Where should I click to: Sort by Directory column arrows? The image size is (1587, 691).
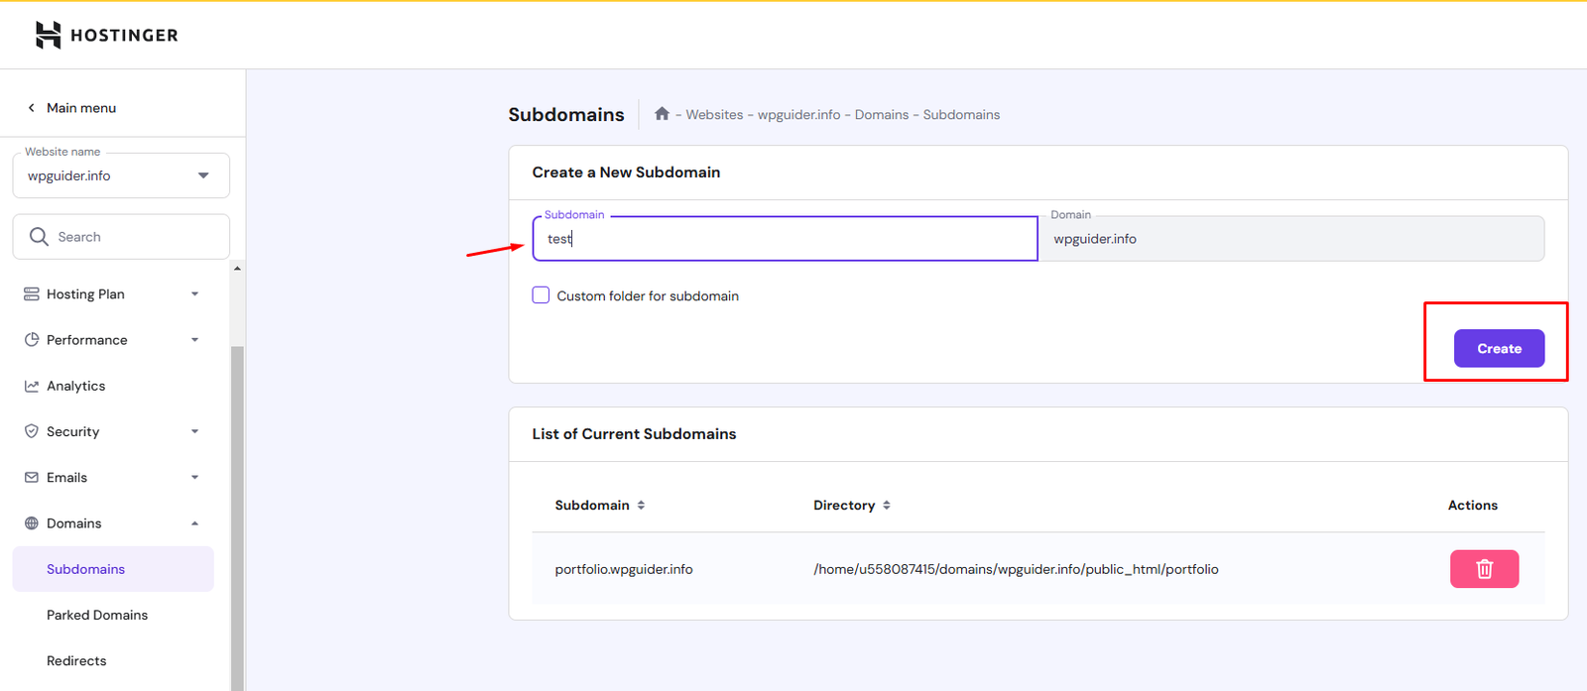click(x=887, y=506)
